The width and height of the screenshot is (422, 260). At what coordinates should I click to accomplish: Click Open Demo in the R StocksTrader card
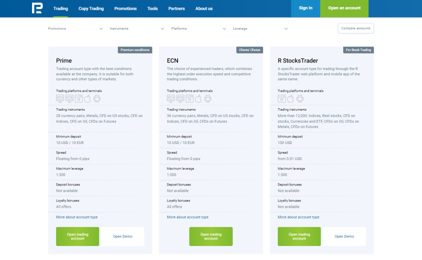[x=344, y=237]
